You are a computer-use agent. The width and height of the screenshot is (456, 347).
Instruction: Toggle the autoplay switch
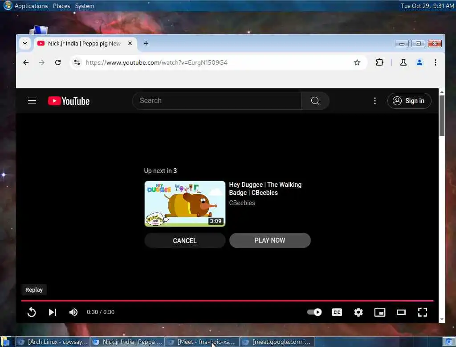[314, 312]
